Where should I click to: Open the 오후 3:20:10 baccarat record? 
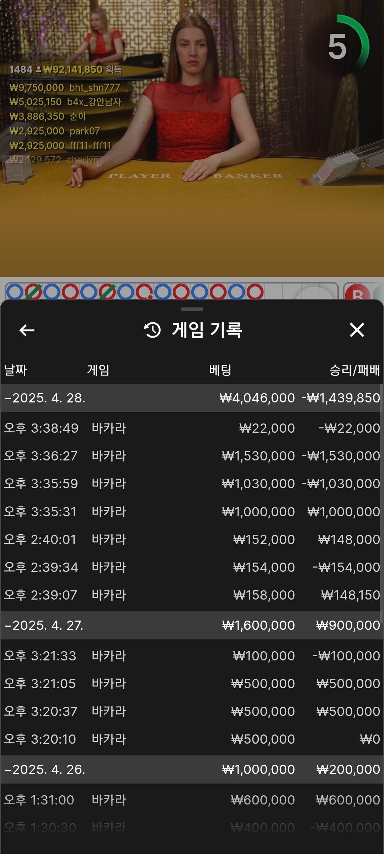pos(192,739)
